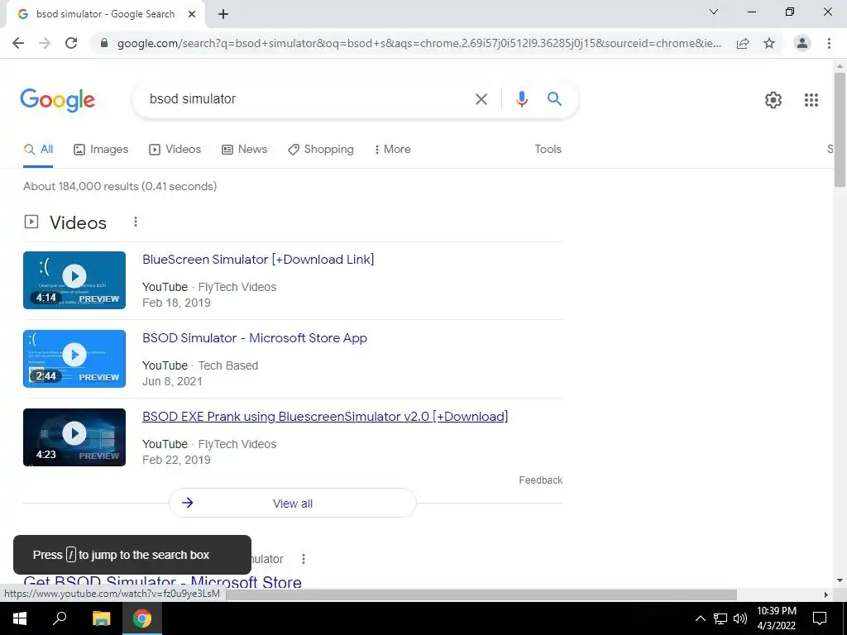Open the Chrome profile avatar
Screen dimensions: 847x635
pos(802,43)
